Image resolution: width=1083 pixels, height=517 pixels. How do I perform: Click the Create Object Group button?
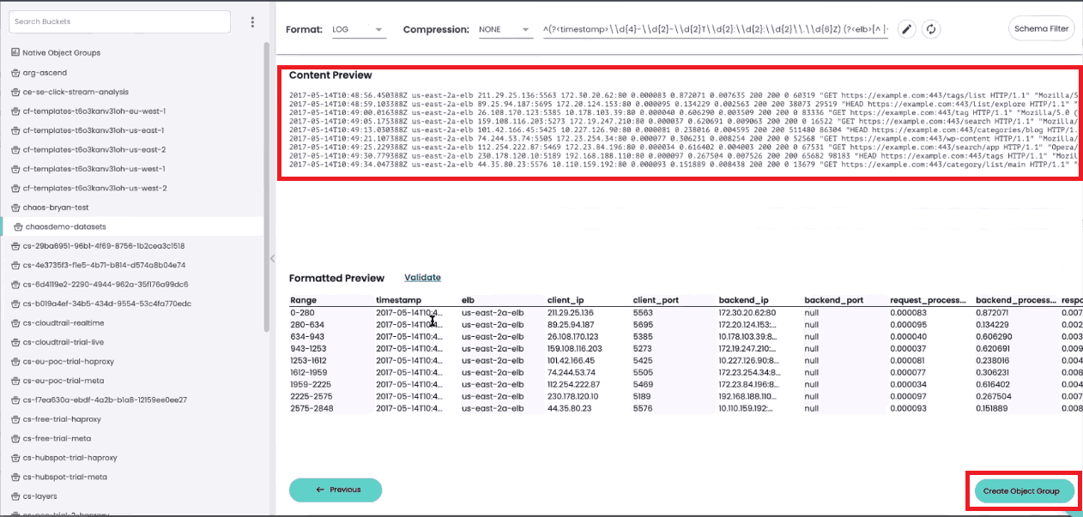[x=1024, y=491]
